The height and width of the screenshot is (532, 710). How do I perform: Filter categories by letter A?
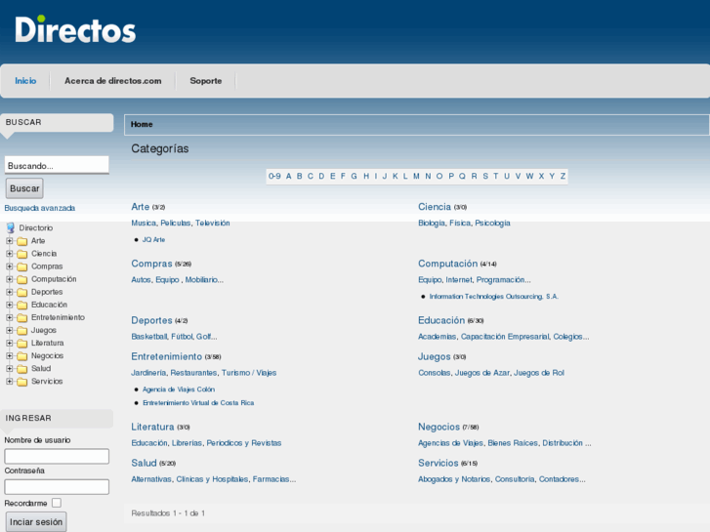coord(288,176)
